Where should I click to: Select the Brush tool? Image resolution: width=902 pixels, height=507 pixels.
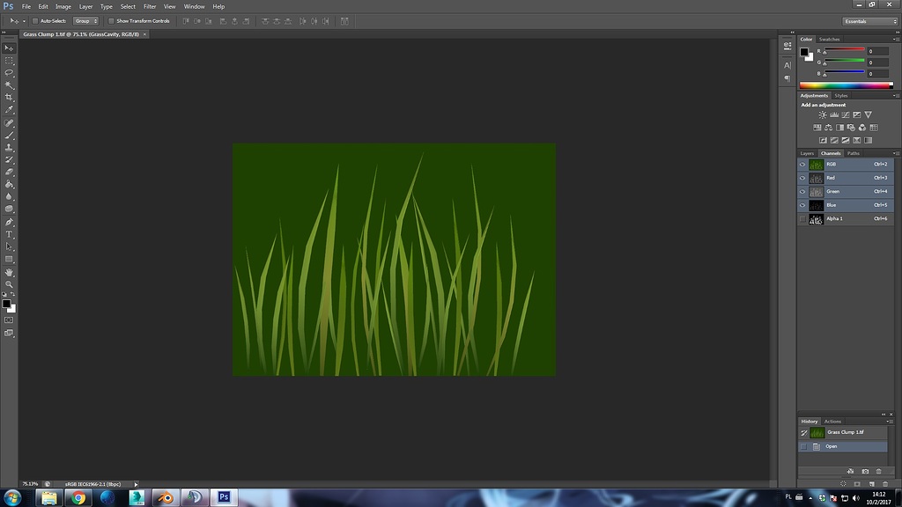[9, 135]
